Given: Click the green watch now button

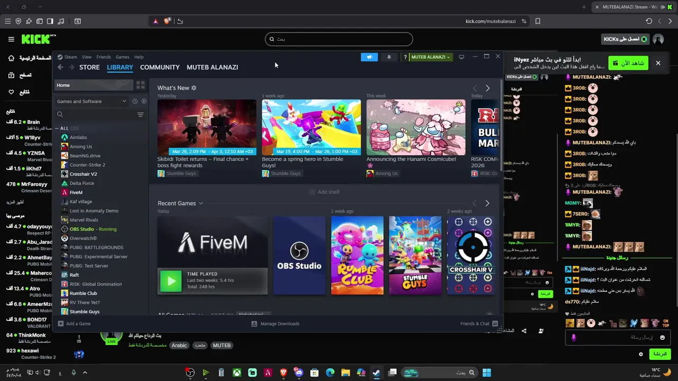Looking at the screenshot, I should pos(628,63).
